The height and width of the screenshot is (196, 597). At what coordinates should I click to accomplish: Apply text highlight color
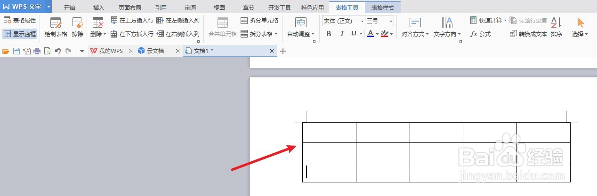[385, 34]
